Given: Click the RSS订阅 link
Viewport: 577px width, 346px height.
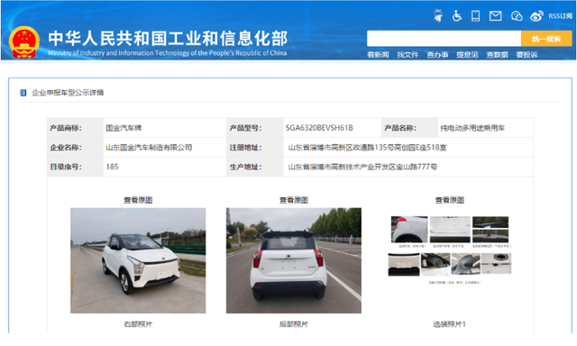Looking at the screenshot, I should [x=560, y=16].
